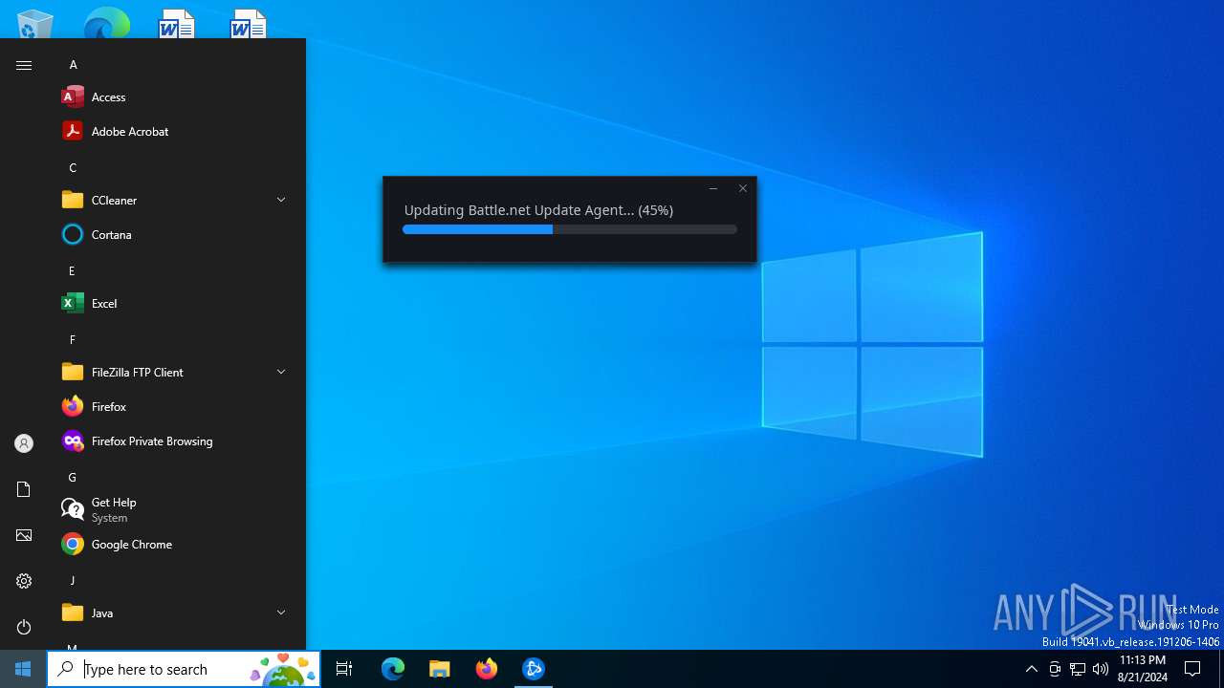Click the network icon in system tray

[x=1078, y=669]
